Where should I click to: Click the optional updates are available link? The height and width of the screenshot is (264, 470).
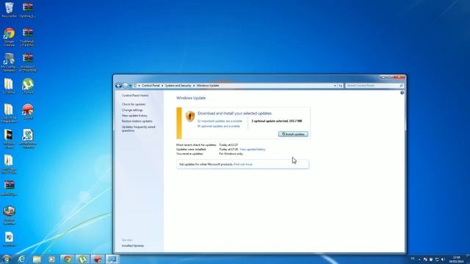pos(219,126)
